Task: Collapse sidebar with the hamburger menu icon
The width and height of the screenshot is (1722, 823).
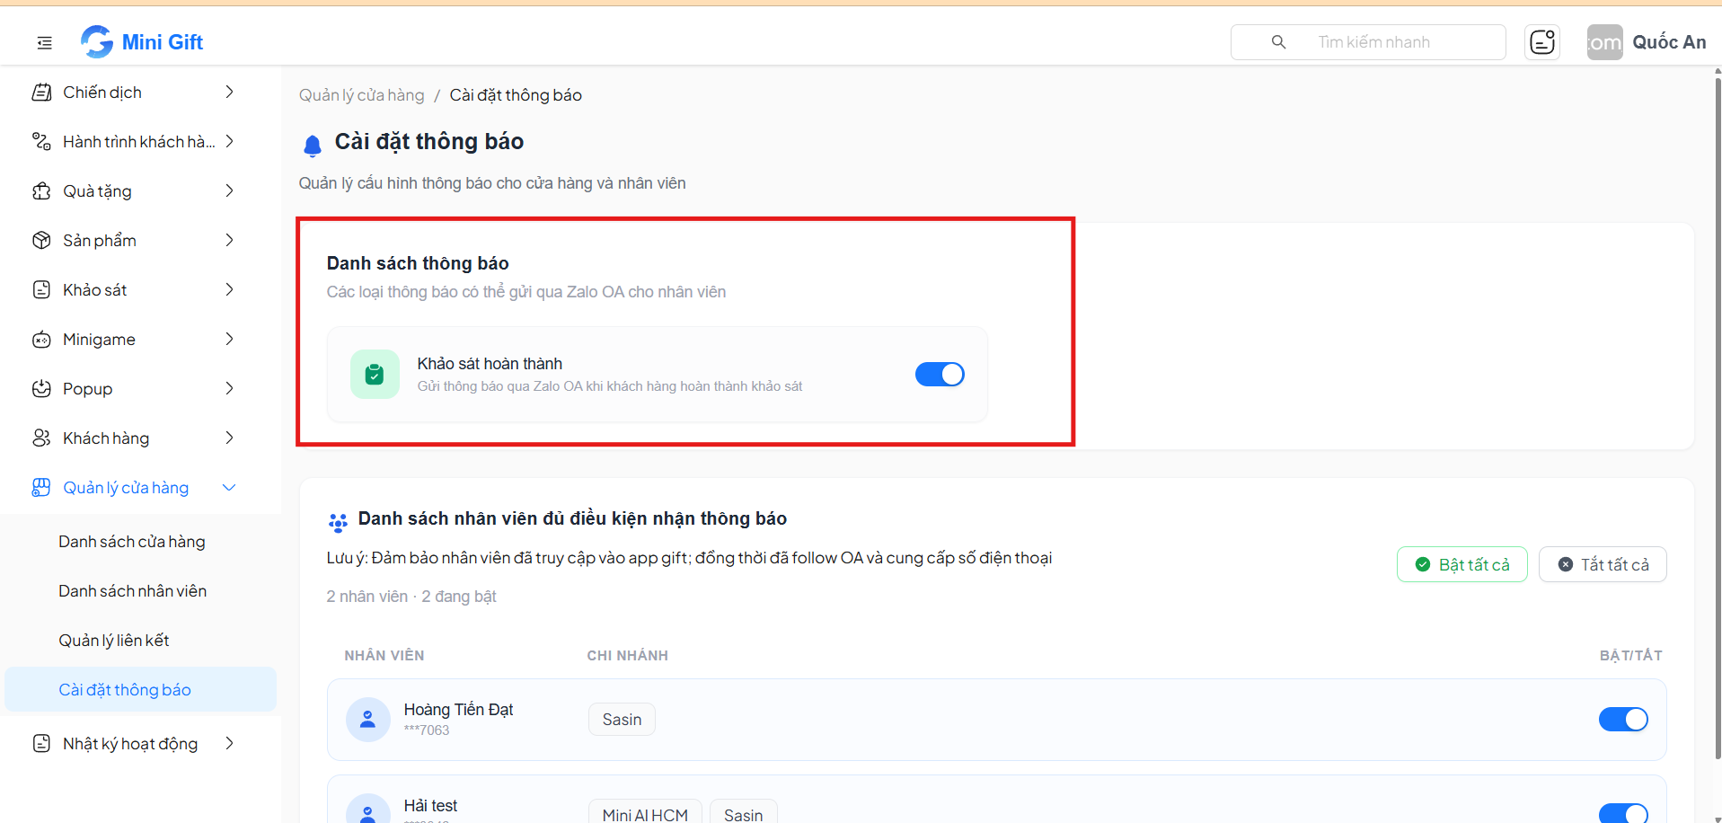Action: (x=44, y=42)
